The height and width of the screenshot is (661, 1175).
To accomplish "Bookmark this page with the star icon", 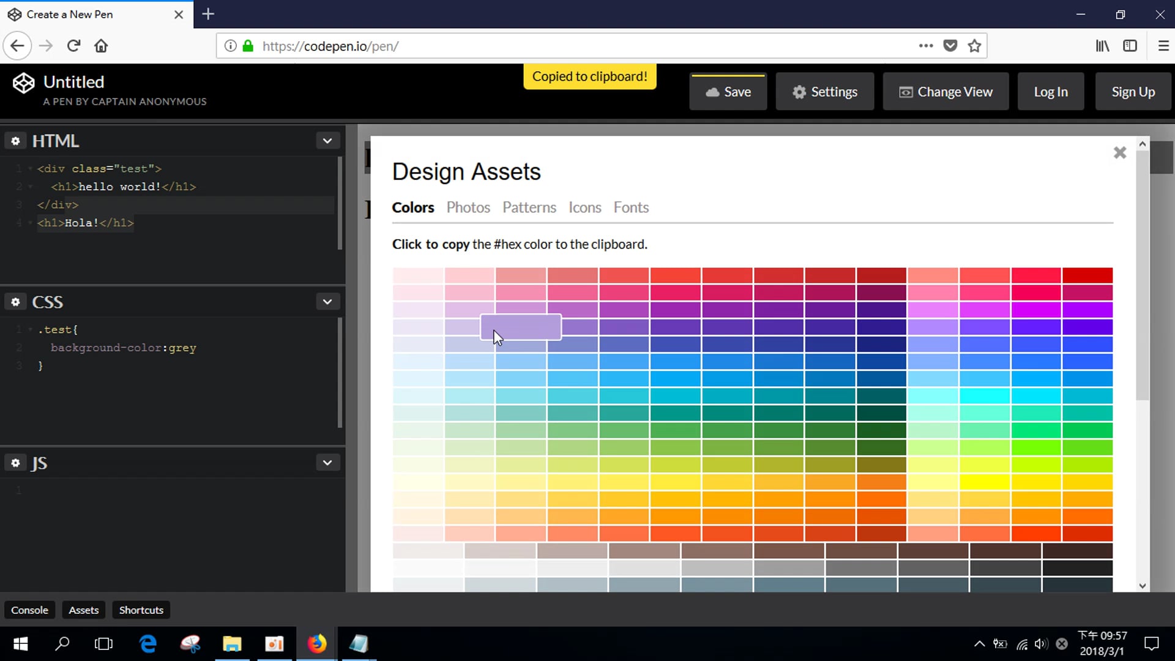I will pos(974,46).
